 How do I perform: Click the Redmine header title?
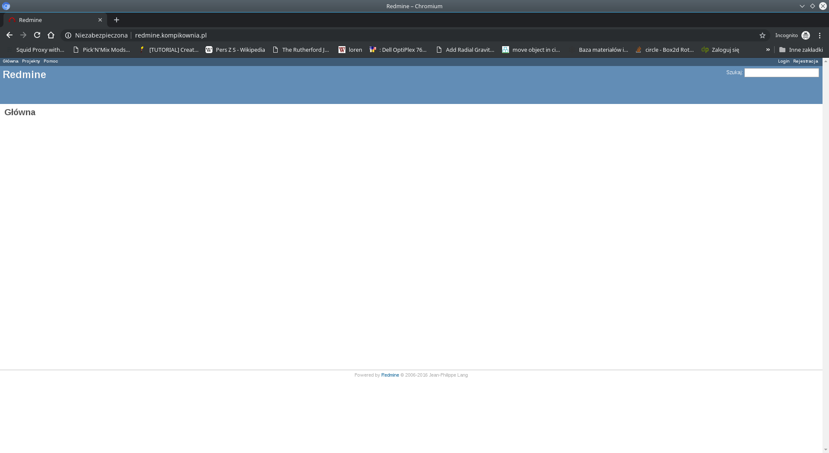click(x=25, y=75)
